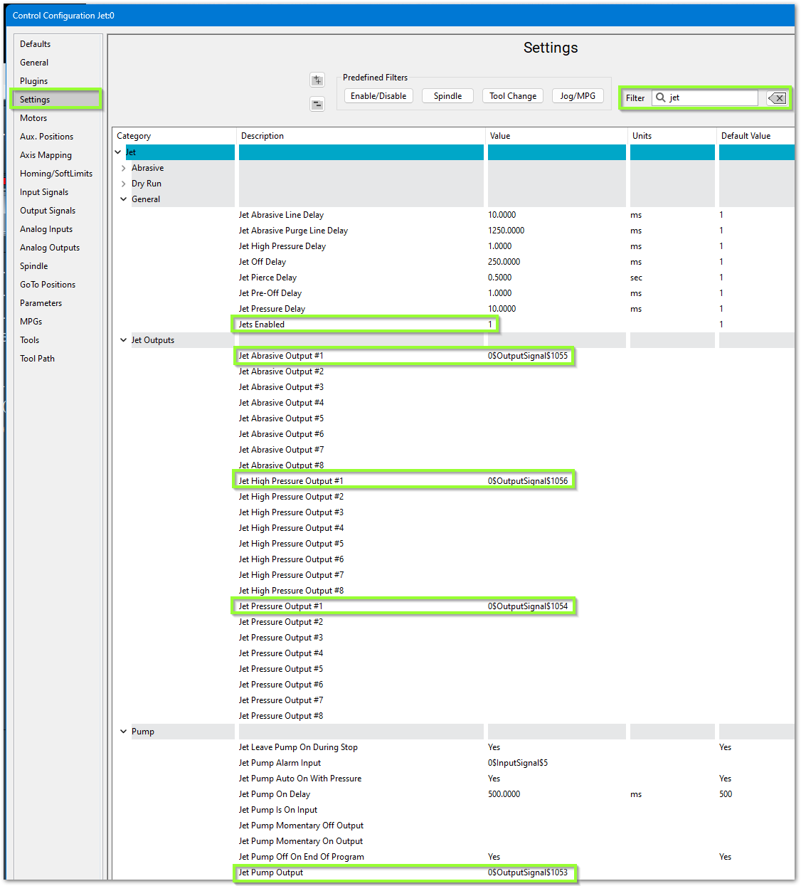The height and width of the screenshot is (886, 801).
Task: Click the magnifier icon in the filter box
Action: pos(661,97)
